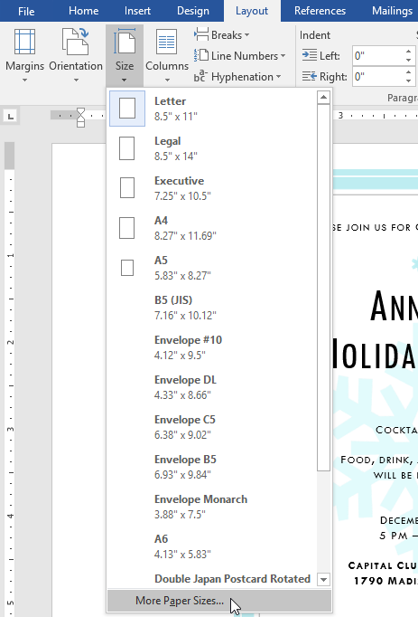Switch to the File tab
Screen dimensions: 418x617
click(26, 11)
